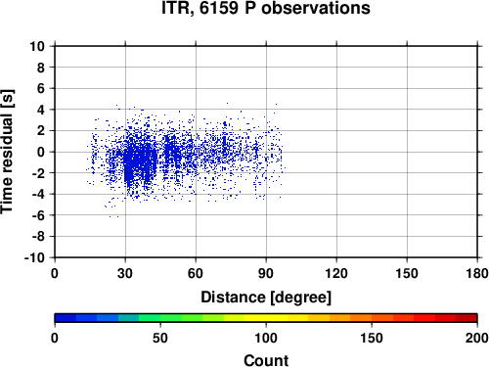The width and height of the screenshot is (489, 367).
Task: Click the x-axis tick label '30'
Action: pos(125,273)
